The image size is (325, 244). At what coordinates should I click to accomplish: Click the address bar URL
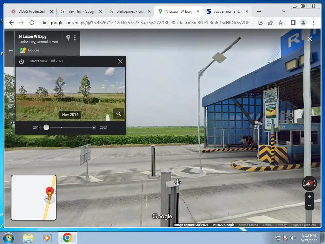(151, 23)
